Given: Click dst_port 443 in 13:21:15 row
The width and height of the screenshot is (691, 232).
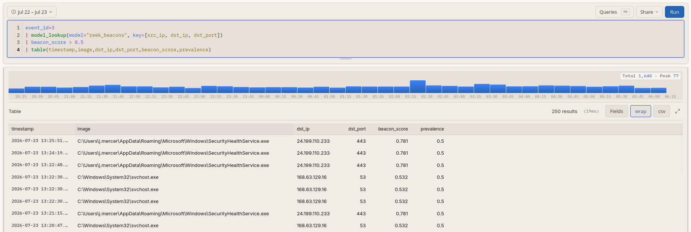Looking at the screenshot, I should click(x=361, y=213).
